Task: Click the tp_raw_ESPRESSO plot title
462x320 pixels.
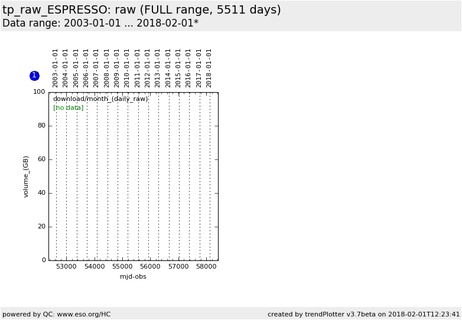Action: (142, 10)
